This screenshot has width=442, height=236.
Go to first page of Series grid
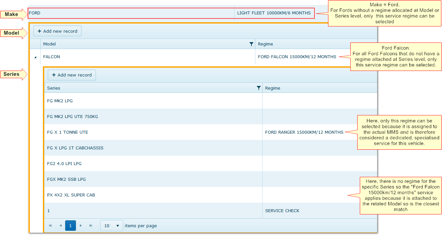[x=50, y=226]
